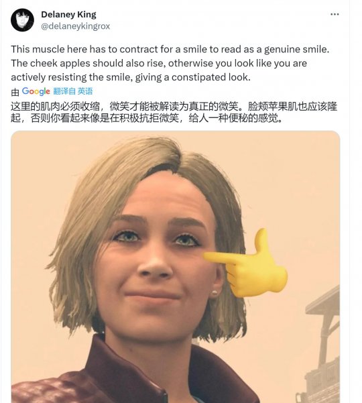Click the Chinese line starting "起，否则你"
The image size is (362, 403).
tap(147, 118)
